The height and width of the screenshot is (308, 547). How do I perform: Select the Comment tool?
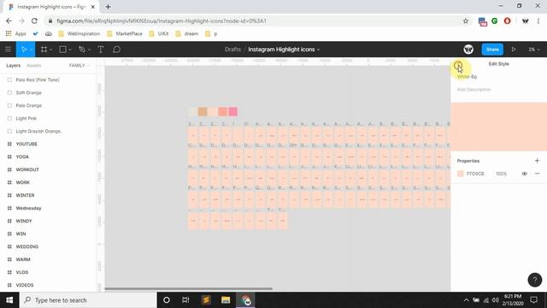point(116,50)
